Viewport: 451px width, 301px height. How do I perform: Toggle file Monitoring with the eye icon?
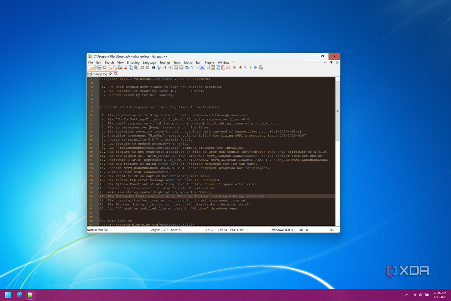coord(234,67)
